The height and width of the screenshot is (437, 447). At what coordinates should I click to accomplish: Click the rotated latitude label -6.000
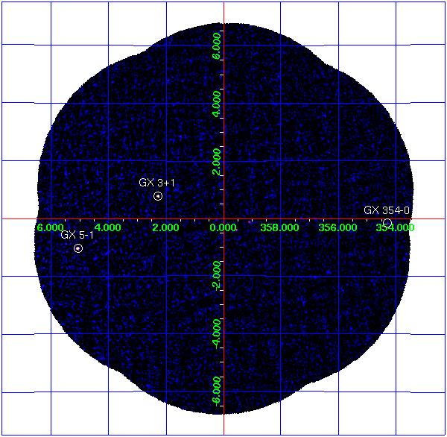pos(217,392)
